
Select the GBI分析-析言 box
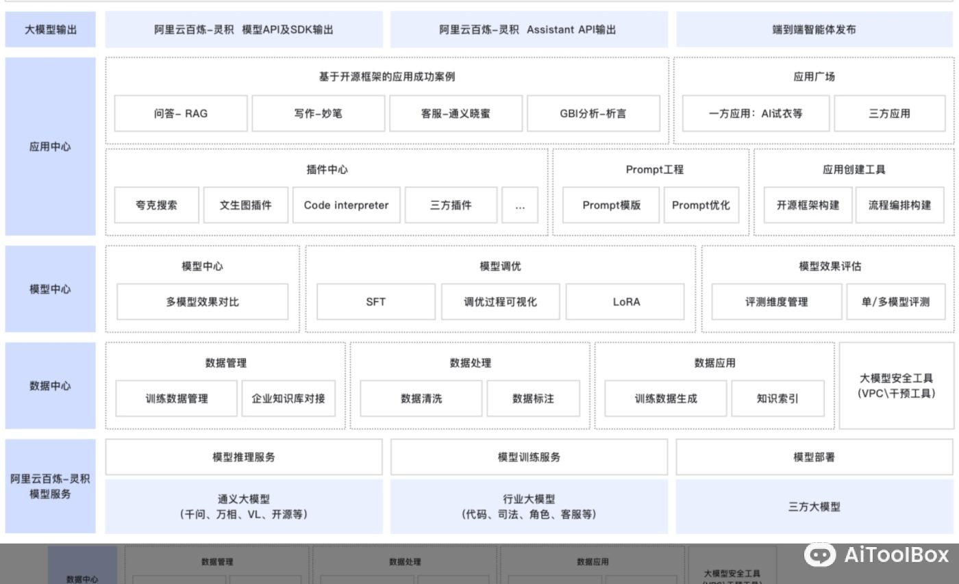click(594, 114)
